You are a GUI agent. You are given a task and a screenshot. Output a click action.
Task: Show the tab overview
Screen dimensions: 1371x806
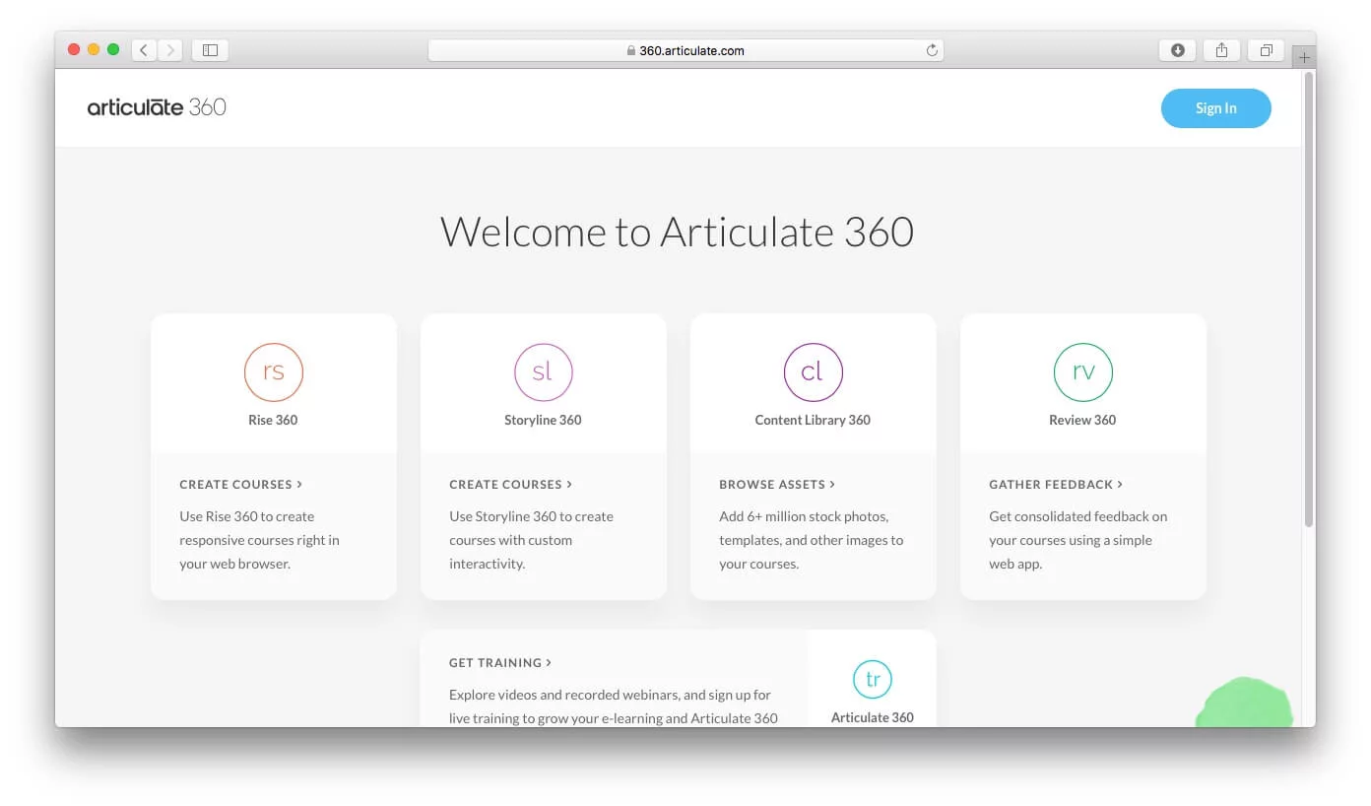coord(1266,49)
